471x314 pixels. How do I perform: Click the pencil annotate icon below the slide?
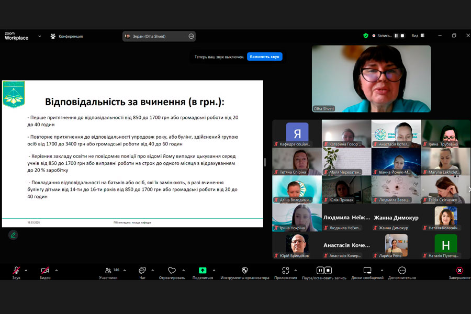13,235
